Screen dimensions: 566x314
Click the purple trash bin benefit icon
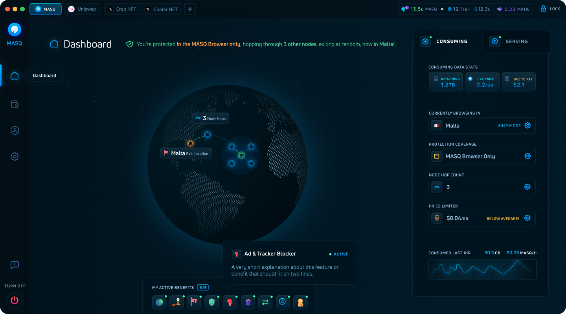tap(248, 302)
